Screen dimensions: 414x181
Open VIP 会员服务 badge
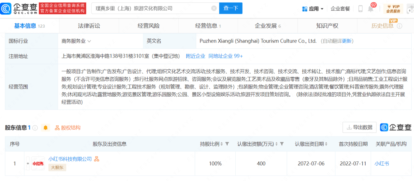[393, 8]
